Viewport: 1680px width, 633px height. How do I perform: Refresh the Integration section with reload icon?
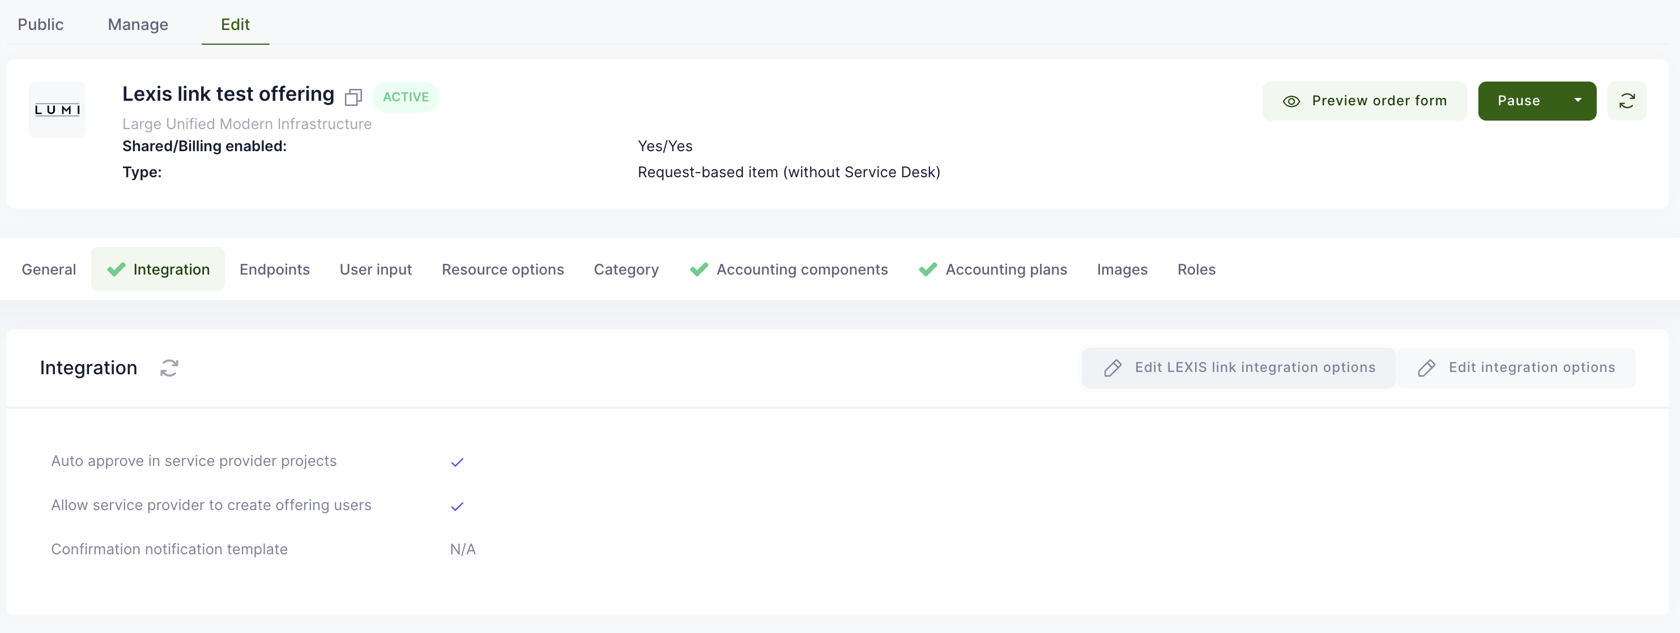click(x=169, y=367)
